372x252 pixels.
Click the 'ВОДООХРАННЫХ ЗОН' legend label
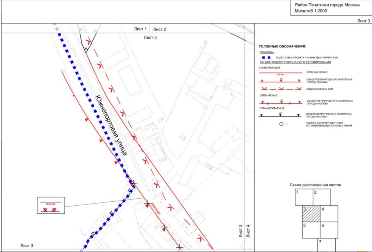tap(319, 89)
